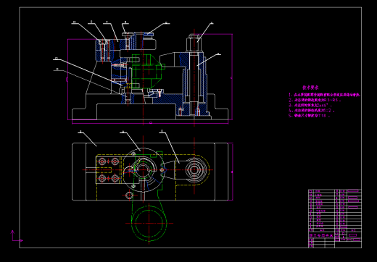Select technical requirement line 2 with R3-R5
377x262 pixels.
pos(315,100)
